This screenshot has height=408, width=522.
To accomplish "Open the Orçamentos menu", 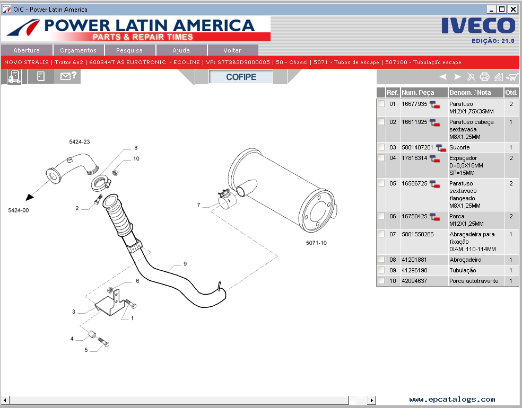I will (x=78, y=50).
